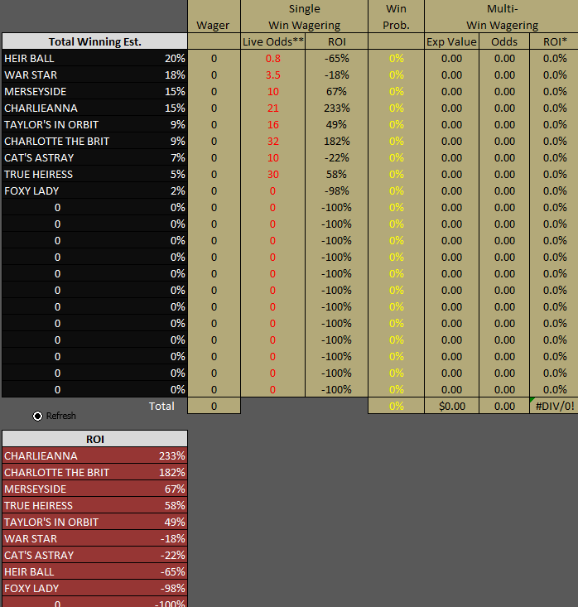Image resolution: width=578 pixels, height=607 pixels.
Task: Select the Refresh radio button
Action: click(x=38, y=416)
